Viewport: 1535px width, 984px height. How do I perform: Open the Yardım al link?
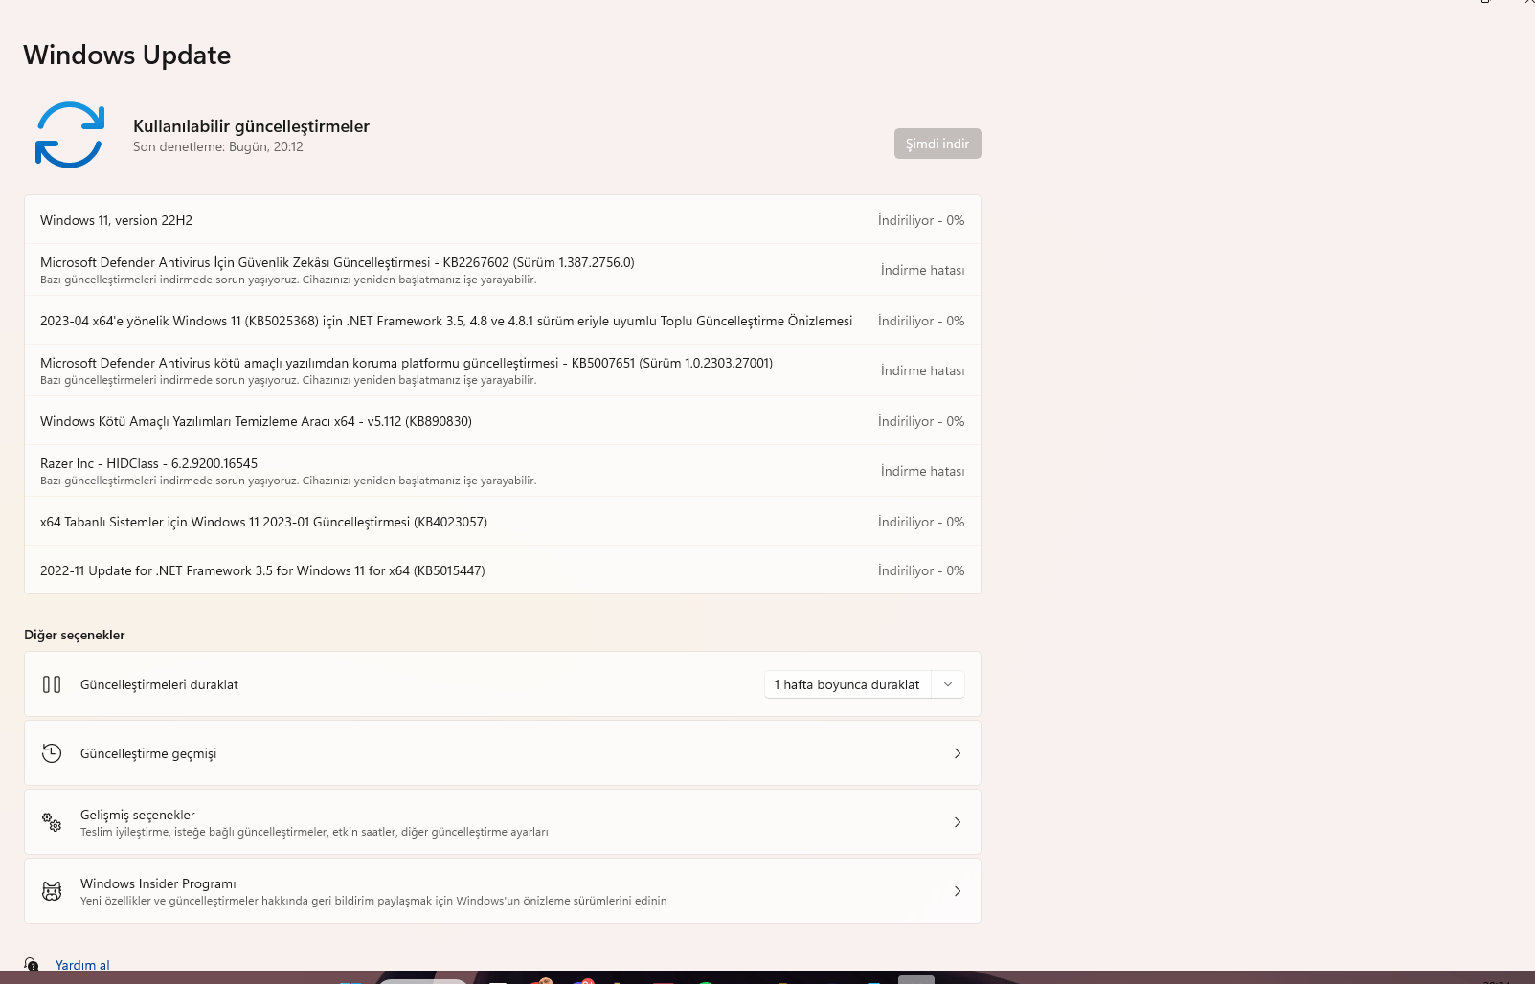click(82, 965)
